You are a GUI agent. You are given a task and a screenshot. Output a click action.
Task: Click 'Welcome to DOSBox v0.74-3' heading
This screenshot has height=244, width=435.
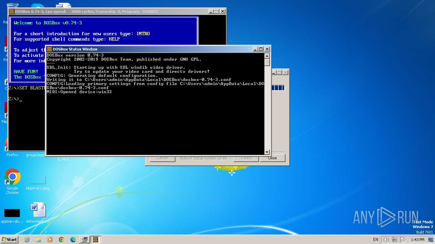(48, 23)
